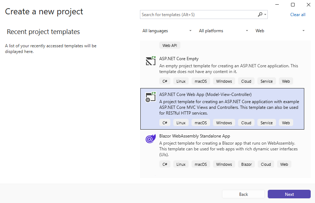This screenshot has width=315, height=203.
Task: Click the Web API tag
Action: [170, 45]
